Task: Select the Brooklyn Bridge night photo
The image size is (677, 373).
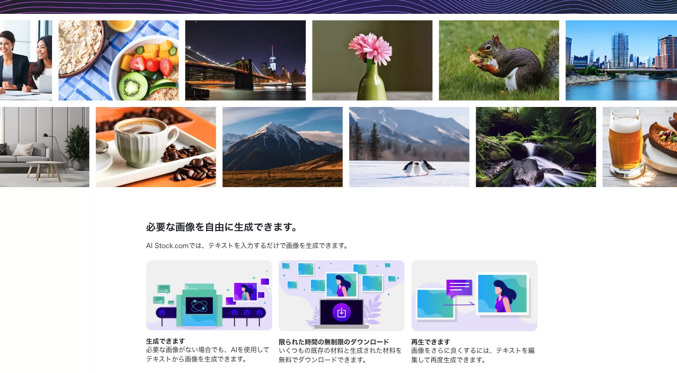Action: click(245, 60)
